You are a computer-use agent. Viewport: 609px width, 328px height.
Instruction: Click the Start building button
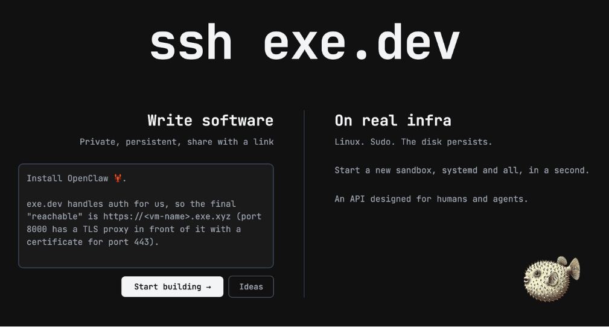[172, 287]
